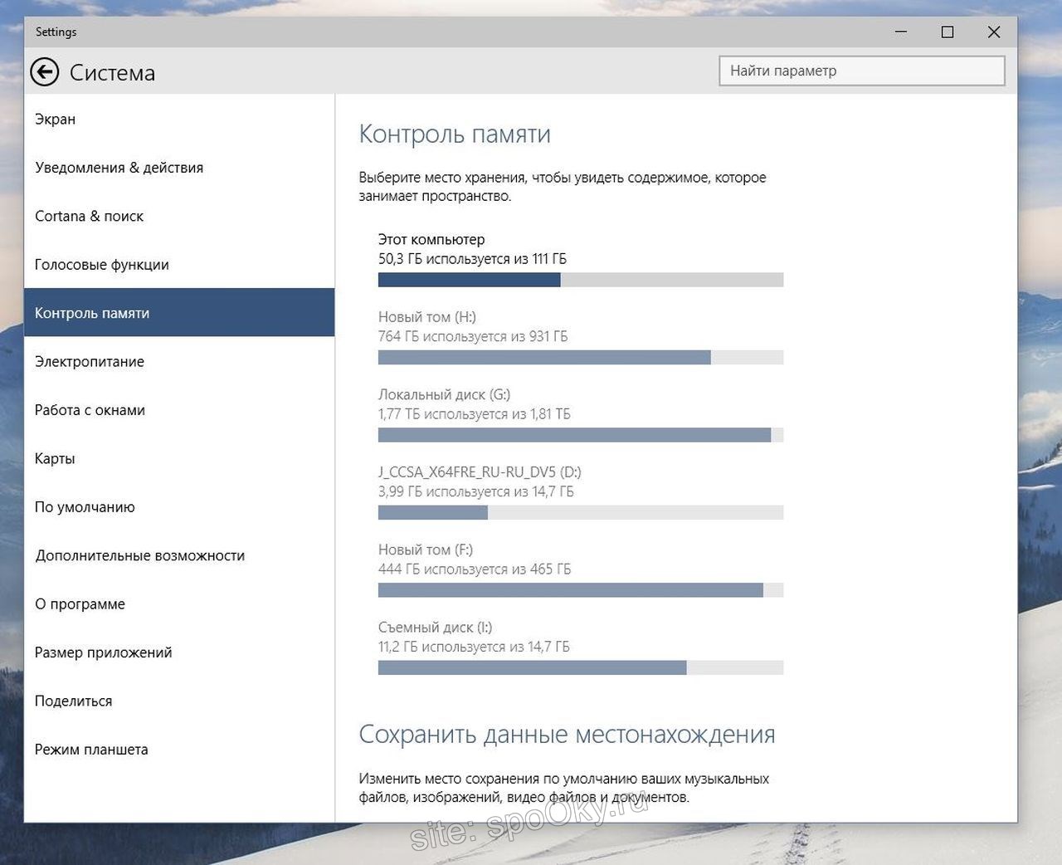
Task: Click the Новый том (H:) drive entry
Action: (x=471, y=327)
